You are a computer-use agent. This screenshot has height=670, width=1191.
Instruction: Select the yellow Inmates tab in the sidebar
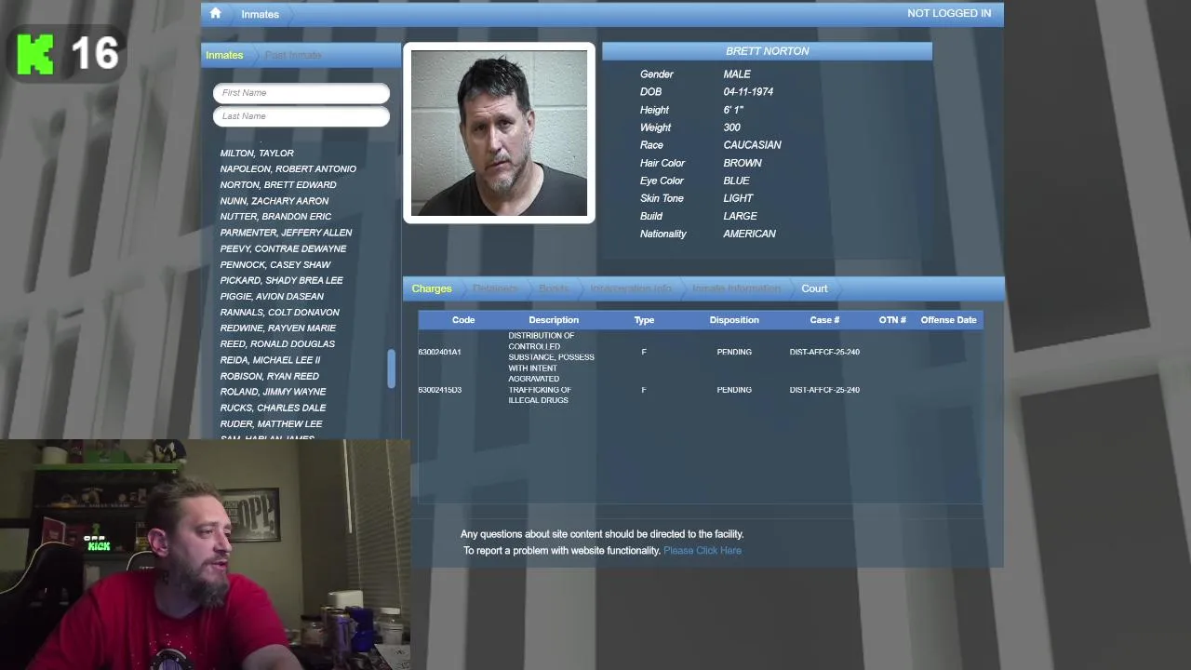click(224, 55)
